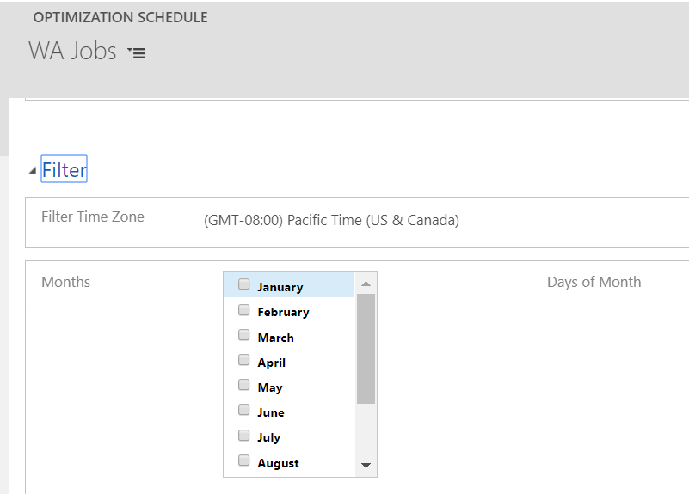Click the months list scroll down arrow

click(366, 466)
